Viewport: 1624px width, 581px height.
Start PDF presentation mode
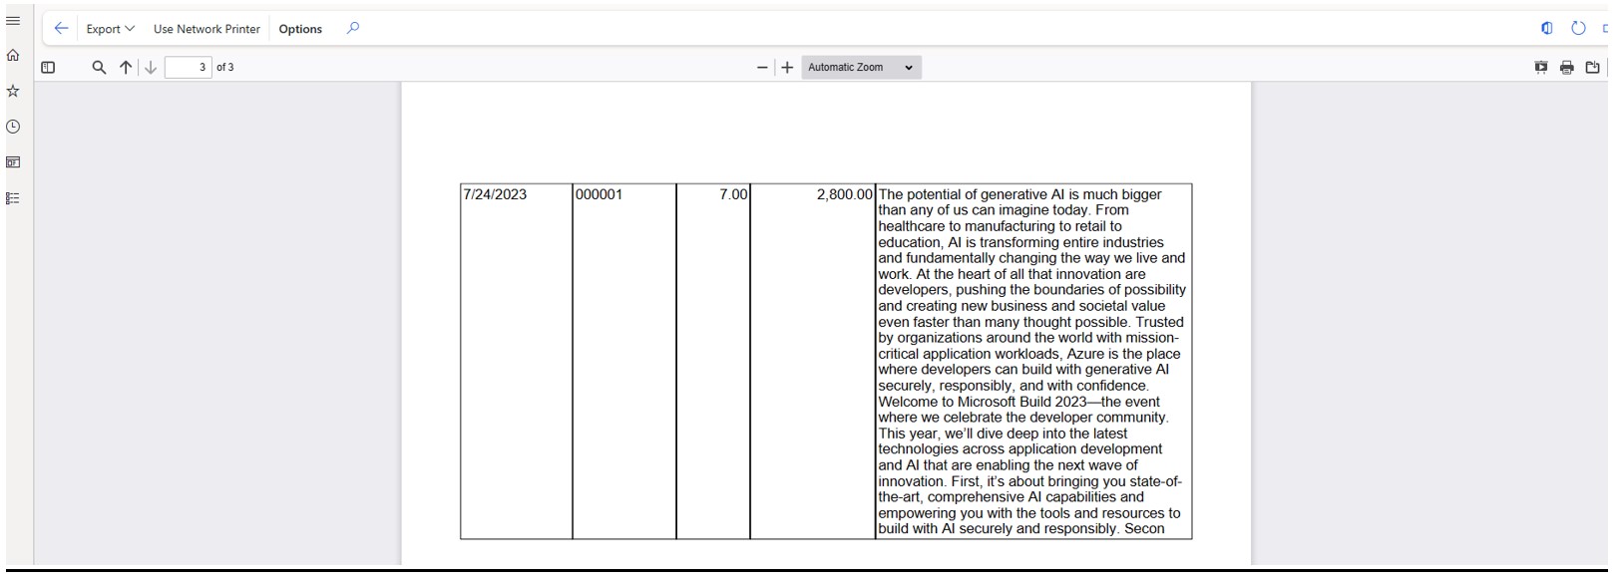coord(1541,68)
